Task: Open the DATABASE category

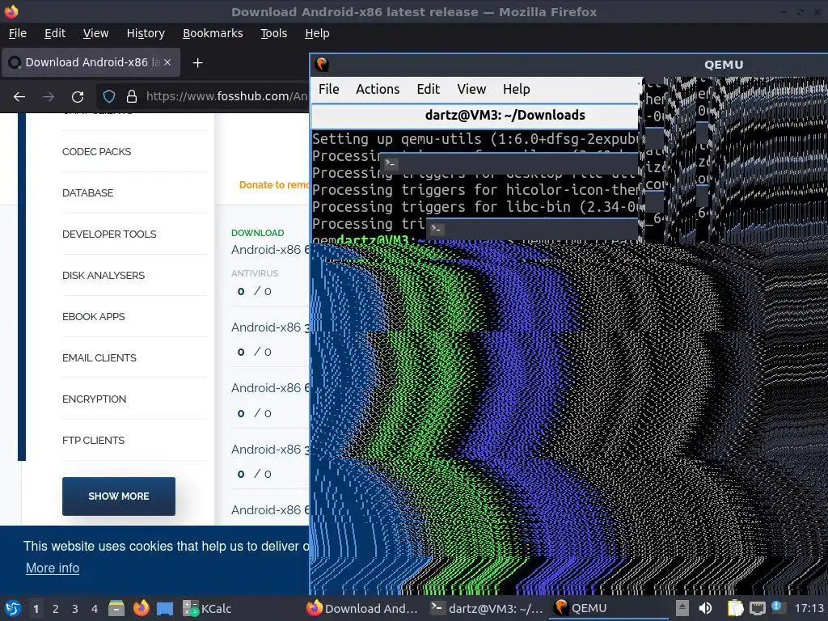Action: 87,192
